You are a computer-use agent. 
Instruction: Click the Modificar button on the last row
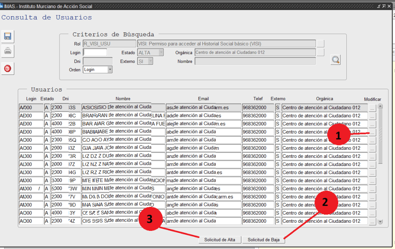tap(372, 222)
